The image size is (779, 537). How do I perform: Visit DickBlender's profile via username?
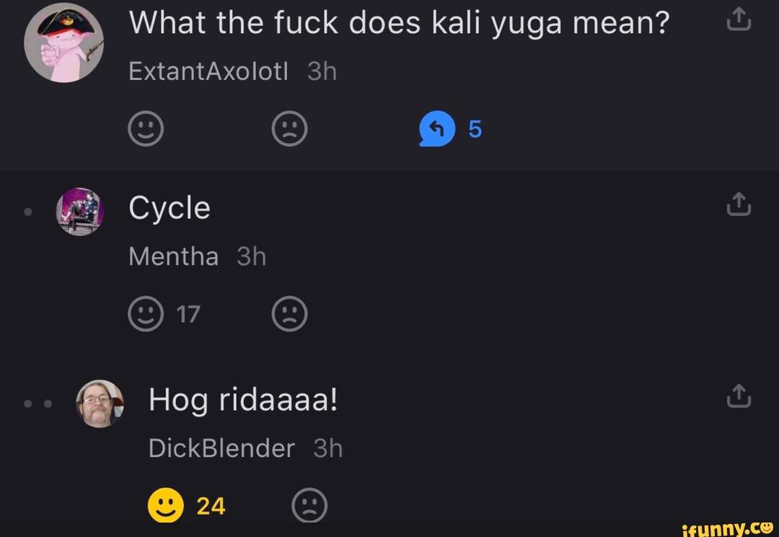pos(221,448)
